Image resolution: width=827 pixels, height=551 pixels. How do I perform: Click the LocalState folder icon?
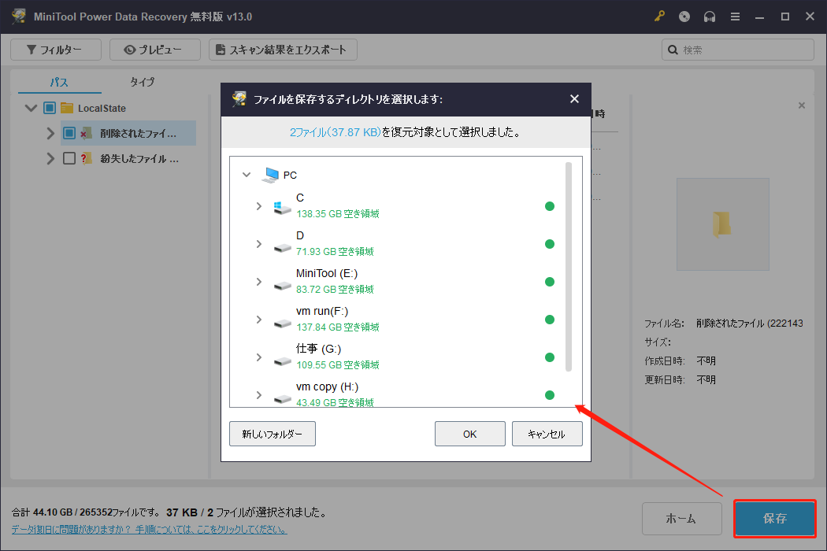(67, 108)
